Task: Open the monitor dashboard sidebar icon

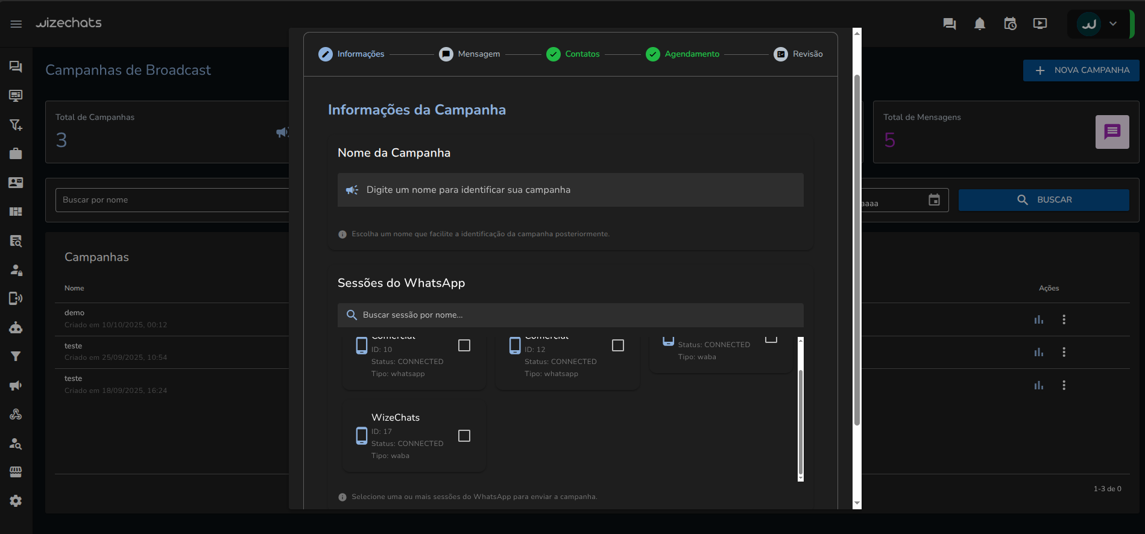Action: pos(16,95)
